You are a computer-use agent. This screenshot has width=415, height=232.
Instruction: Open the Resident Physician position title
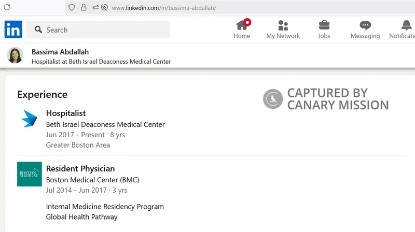click(80, 168)
